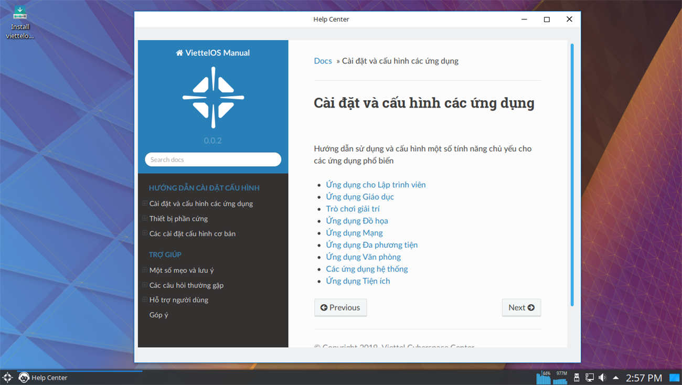Screen dimensions: 682x385
Task: Show hidden system tray icons arrow
Action: tap(615, 378)
